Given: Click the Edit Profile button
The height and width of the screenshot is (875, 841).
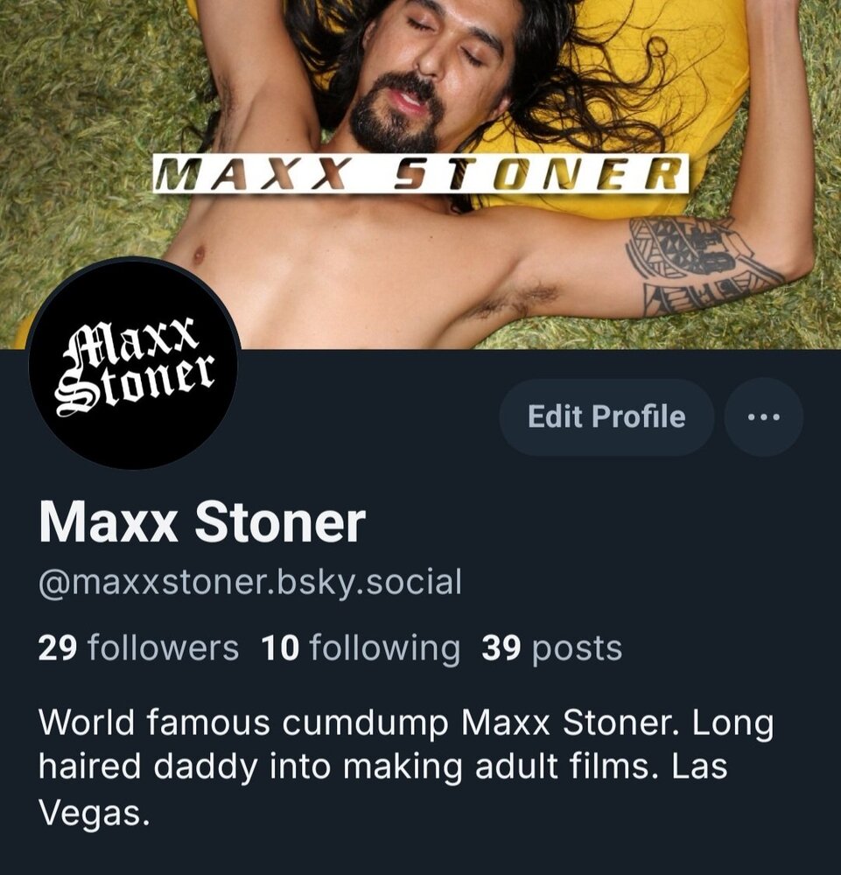Looking at the screenshot, I should click(606, 416).
